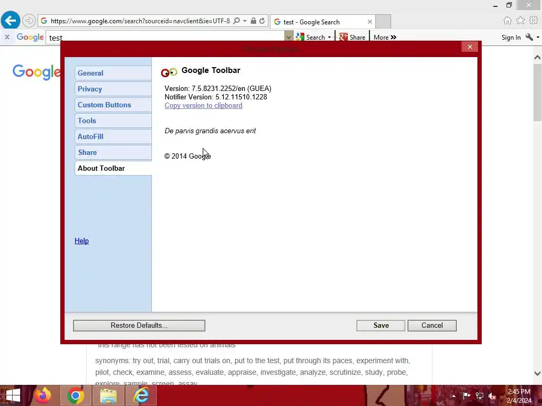Show hidden system tray icons
This screenshot has width=542, height=406.
(x=454, y=396)
